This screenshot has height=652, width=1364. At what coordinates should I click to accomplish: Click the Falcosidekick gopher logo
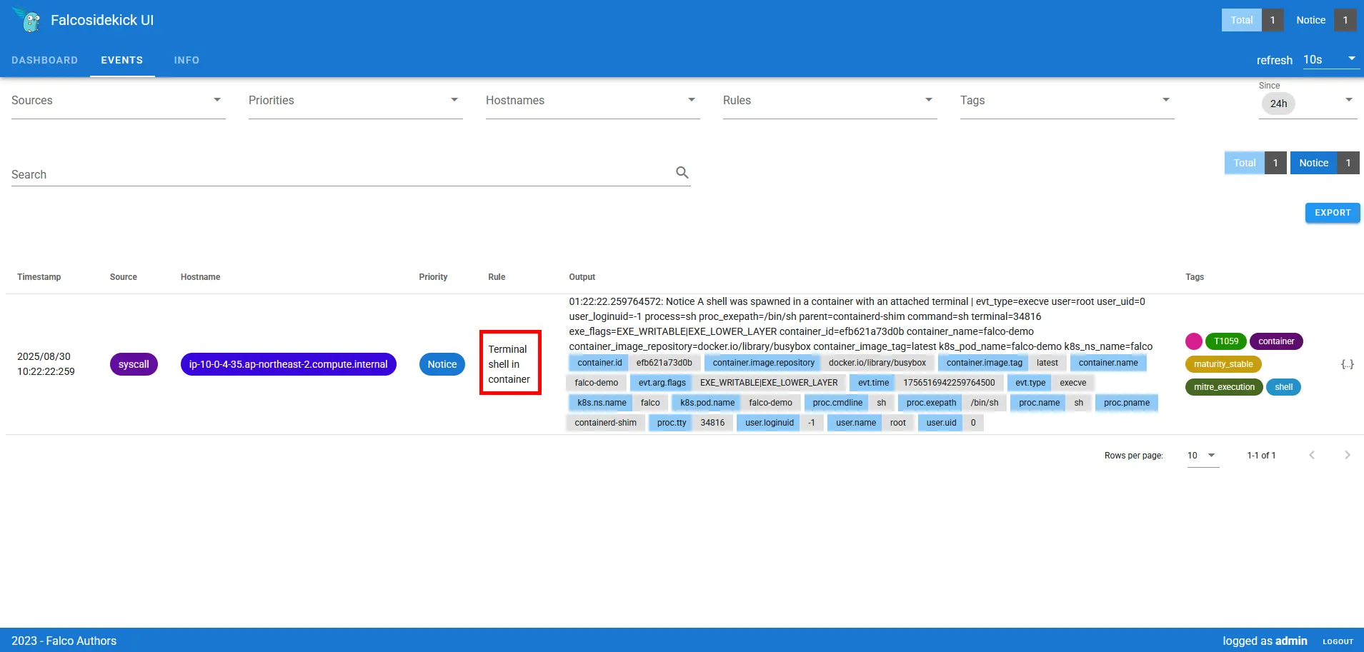click(x=27, y=20)
